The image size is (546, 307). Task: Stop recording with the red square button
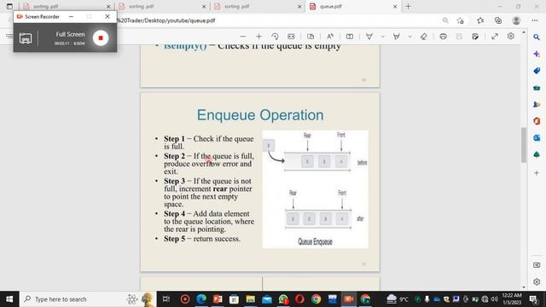point(101,38)
